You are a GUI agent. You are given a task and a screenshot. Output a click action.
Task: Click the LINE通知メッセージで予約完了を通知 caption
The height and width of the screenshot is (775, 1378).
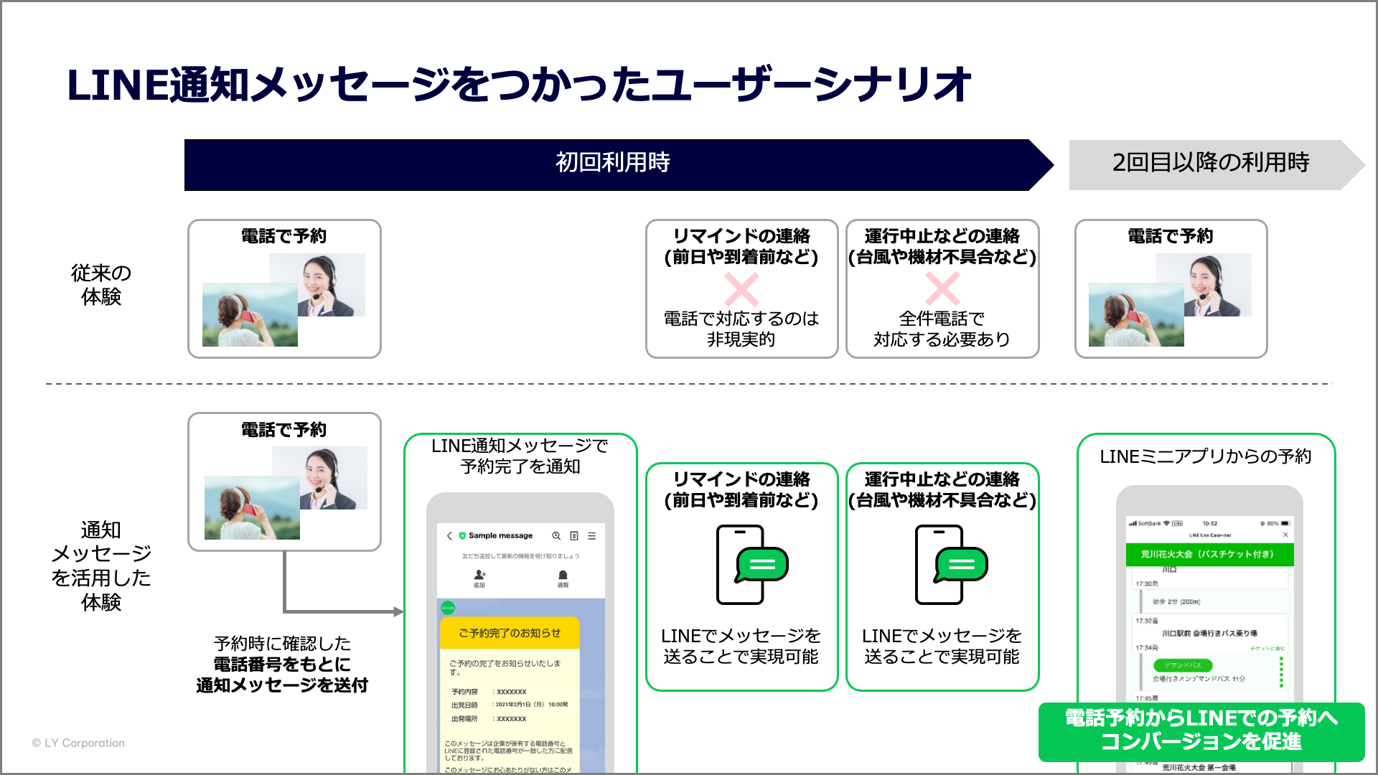click(x=520, y=456)
